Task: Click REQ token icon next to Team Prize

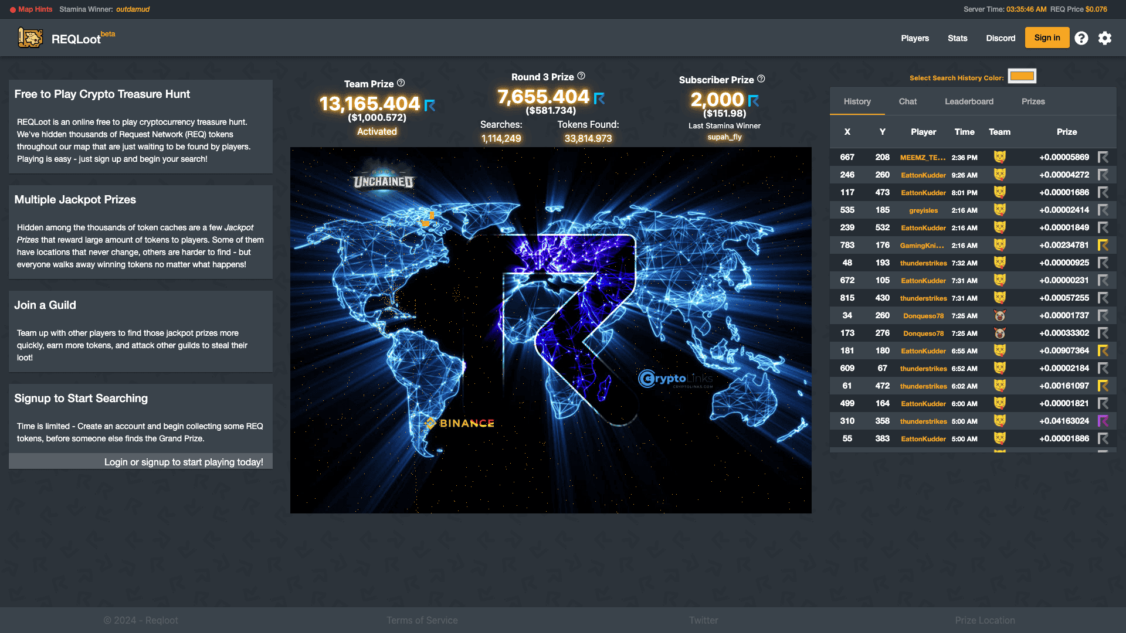Action: [x=430, y=105]
